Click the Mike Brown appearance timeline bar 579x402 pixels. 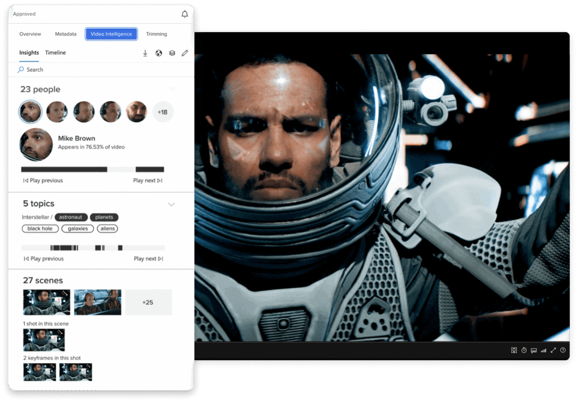(x=93, y=170)
